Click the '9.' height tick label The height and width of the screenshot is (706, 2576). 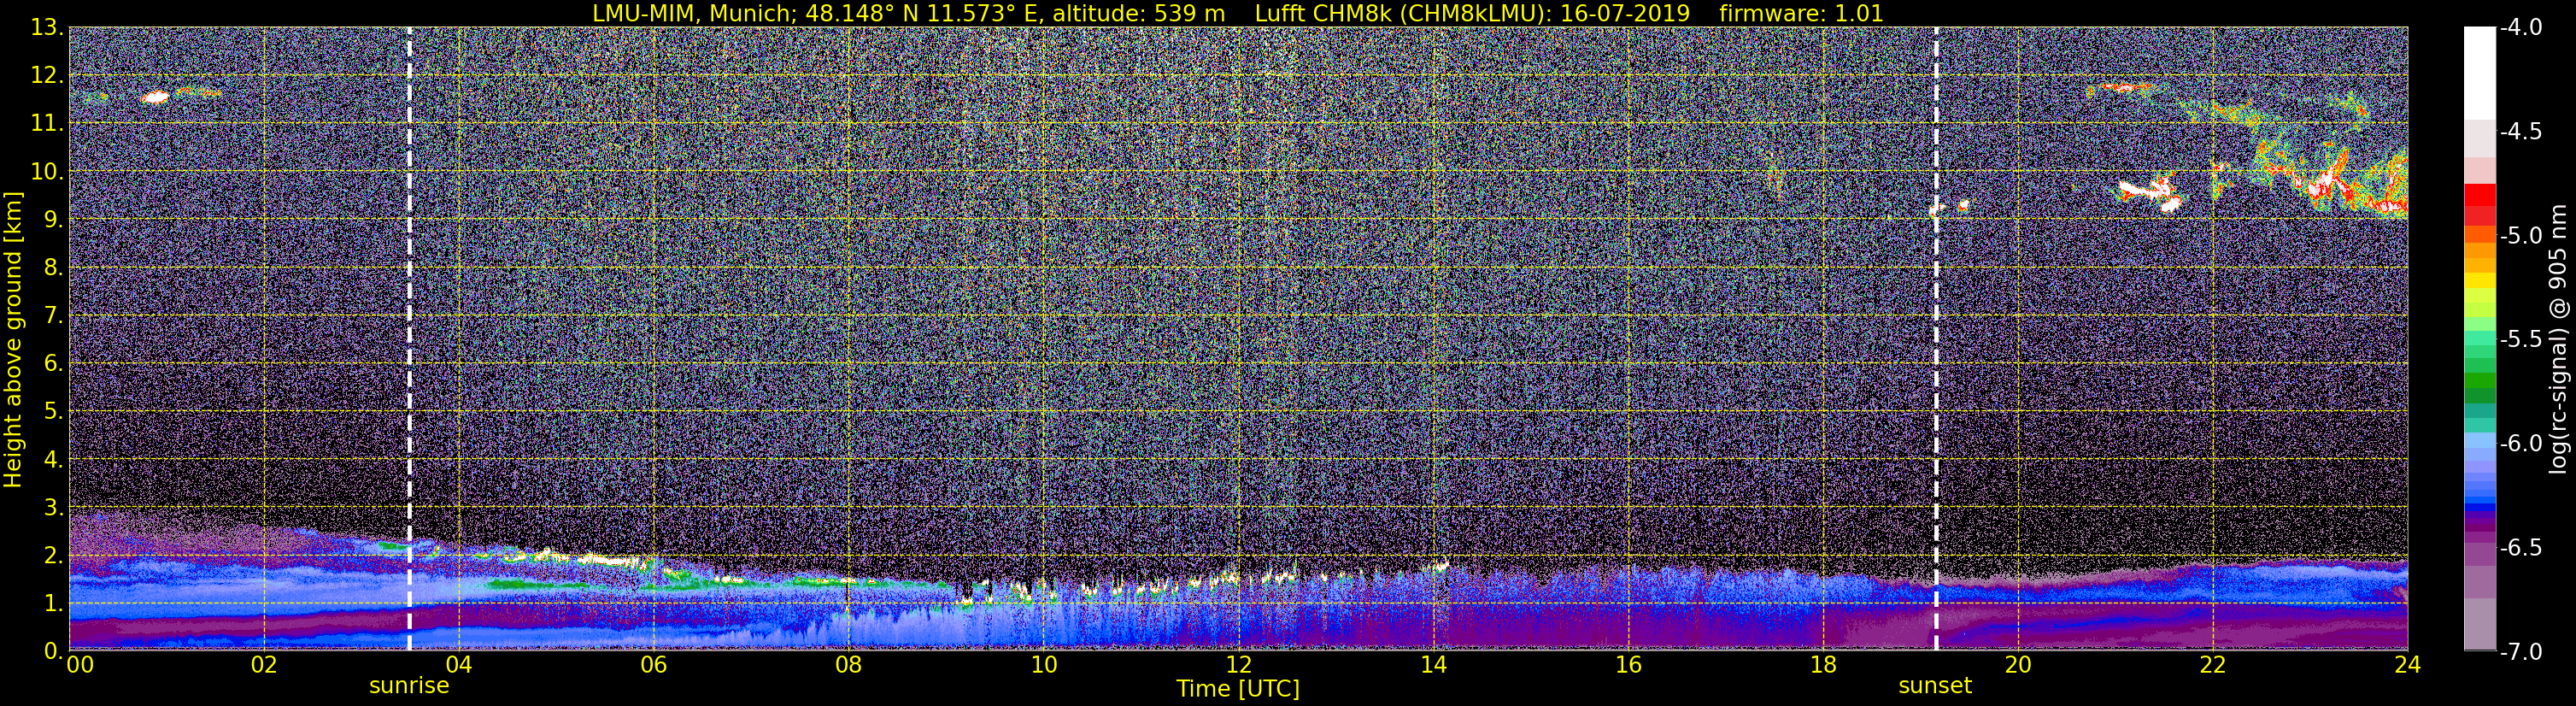point(52,220)
